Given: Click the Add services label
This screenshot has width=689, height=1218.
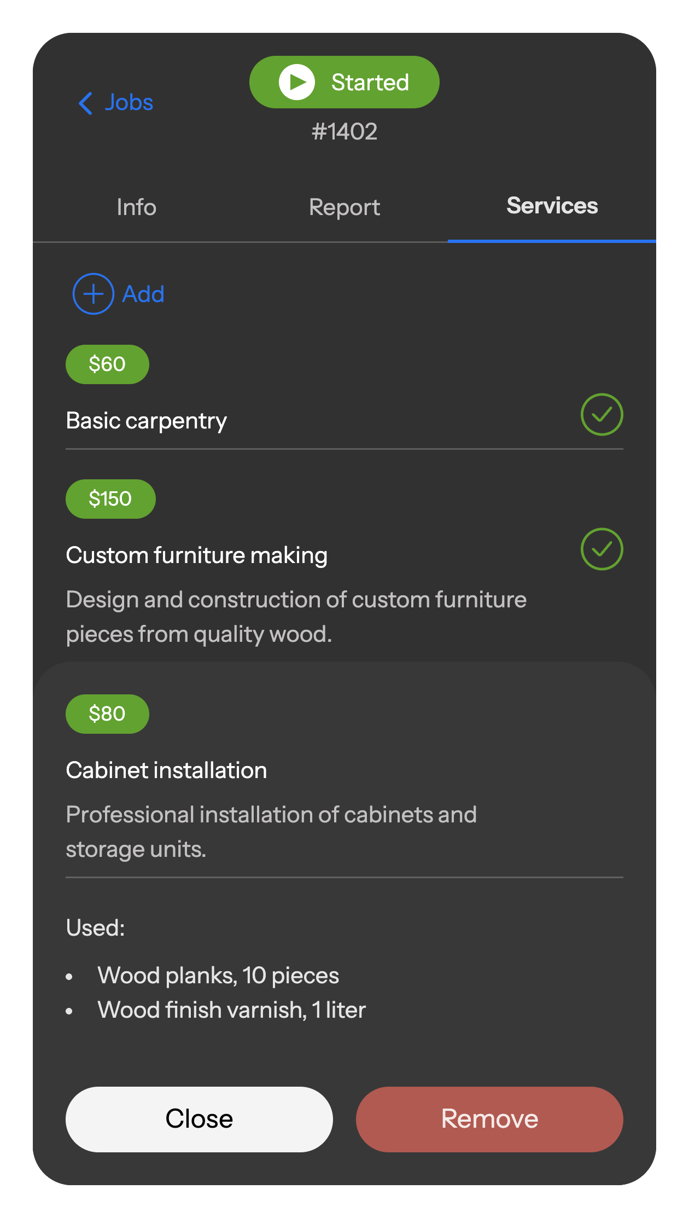Looking at the screenshot, I should 143,294.
